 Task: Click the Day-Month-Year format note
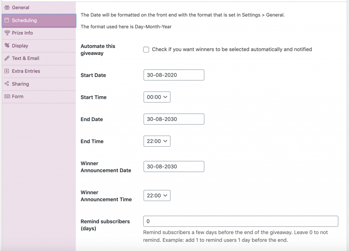(x=126, y=27)
